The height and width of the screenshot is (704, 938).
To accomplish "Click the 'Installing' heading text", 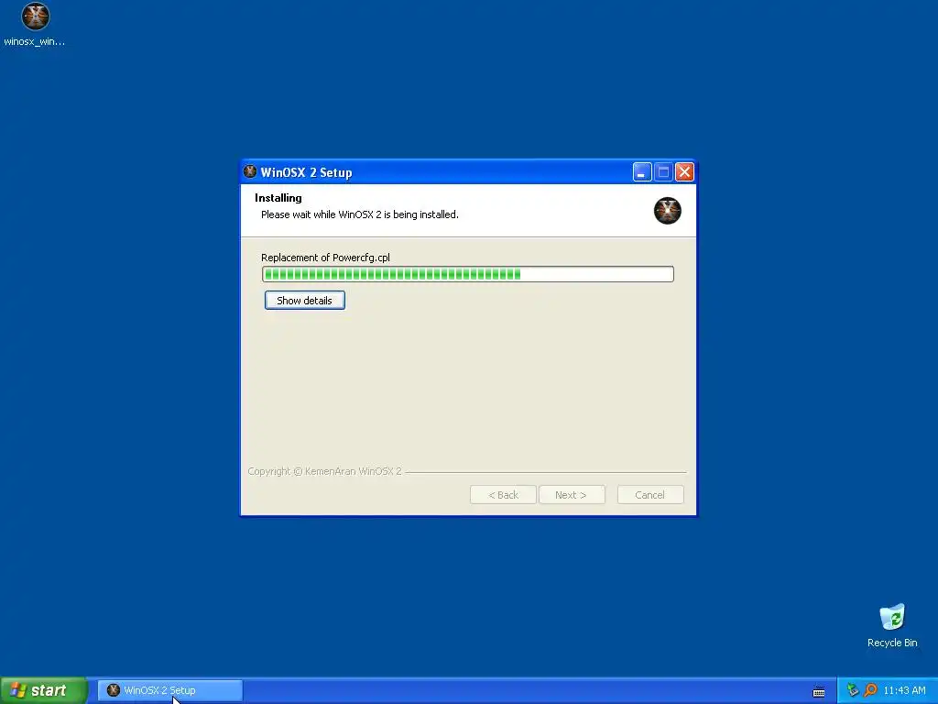I will [278, 198].
